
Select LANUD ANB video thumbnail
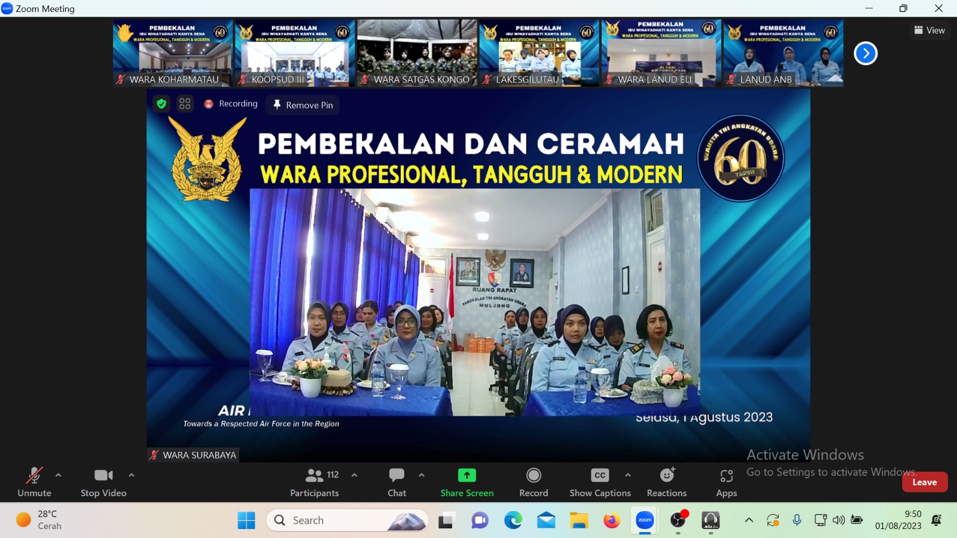[x=784, y=53]
